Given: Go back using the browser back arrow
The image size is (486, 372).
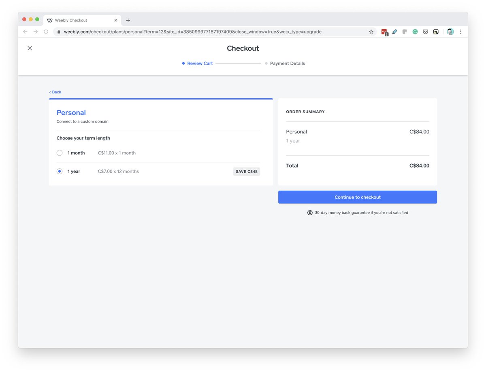Looking at the screenshot, I should pos(25,32).
